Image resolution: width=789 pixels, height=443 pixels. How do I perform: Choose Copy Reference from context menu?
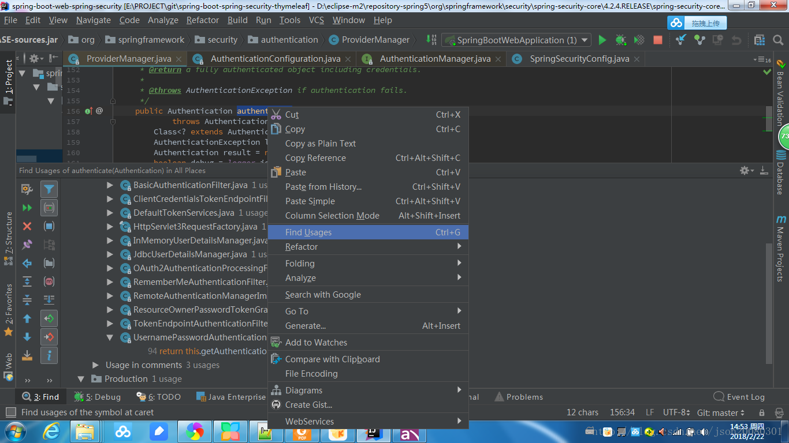coord(369,158)
